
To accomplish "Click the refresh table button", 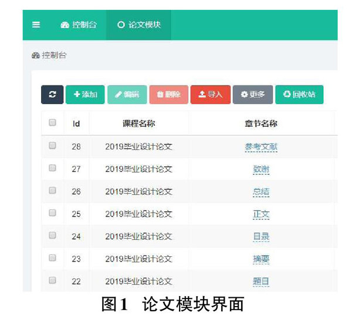I will (x=52, y=94).
